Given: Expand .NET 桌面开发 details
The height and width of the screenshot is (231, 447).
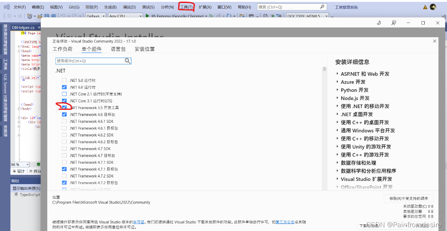Looking at the screenshot, I should [337, 115].
